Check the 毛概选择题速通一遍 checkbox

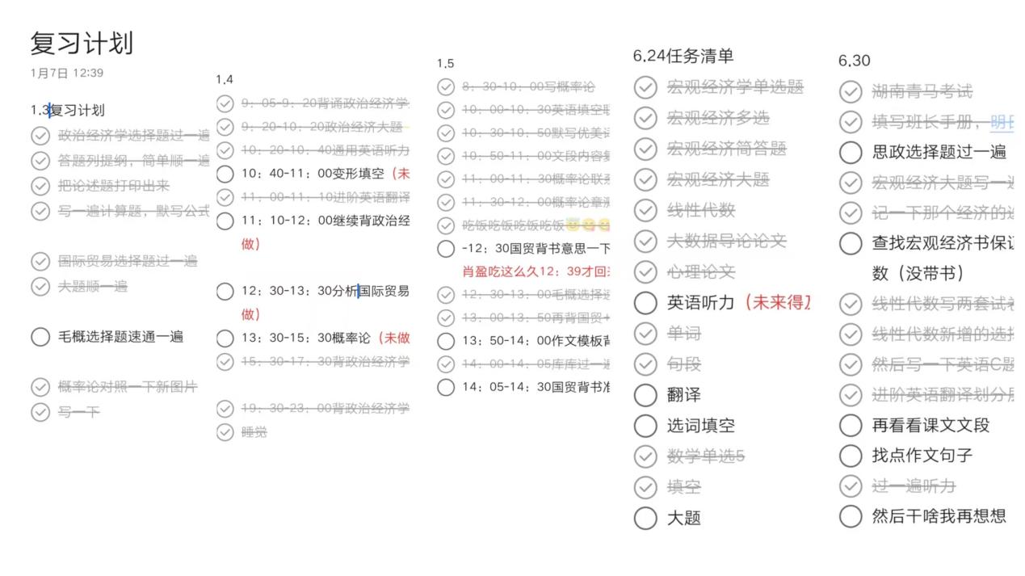[40, 337]
